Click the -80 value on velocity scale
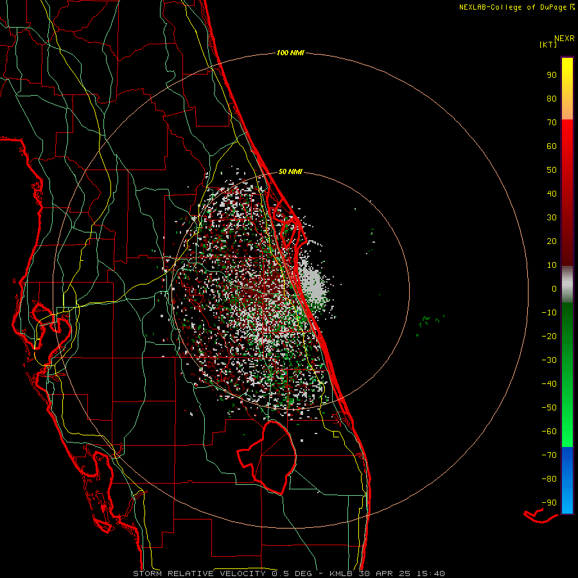Screen dimensions: 578x578 (549, 479)
